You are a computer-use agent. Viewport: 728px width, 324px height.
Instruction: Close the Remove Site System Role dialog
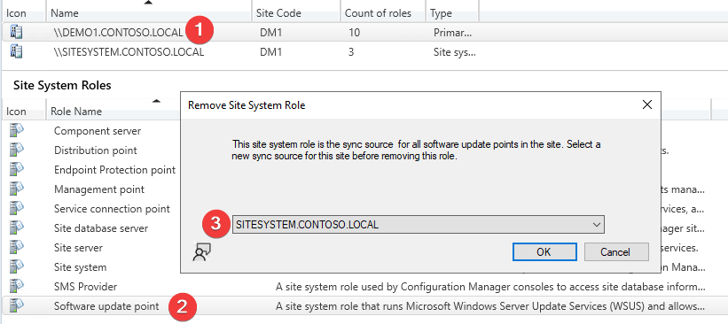(646, 104)
